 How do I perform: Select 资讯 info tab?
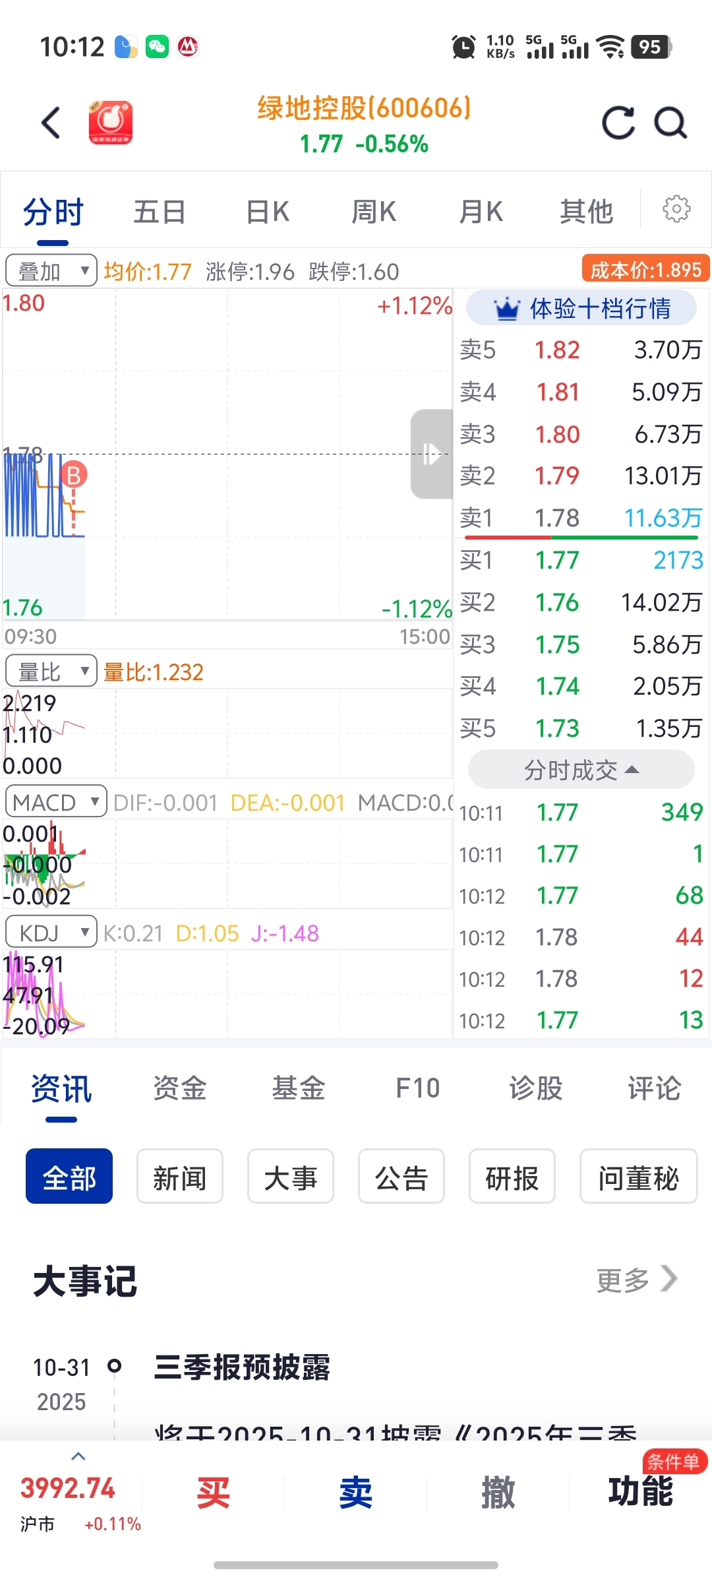click(x=61, y=1088)
